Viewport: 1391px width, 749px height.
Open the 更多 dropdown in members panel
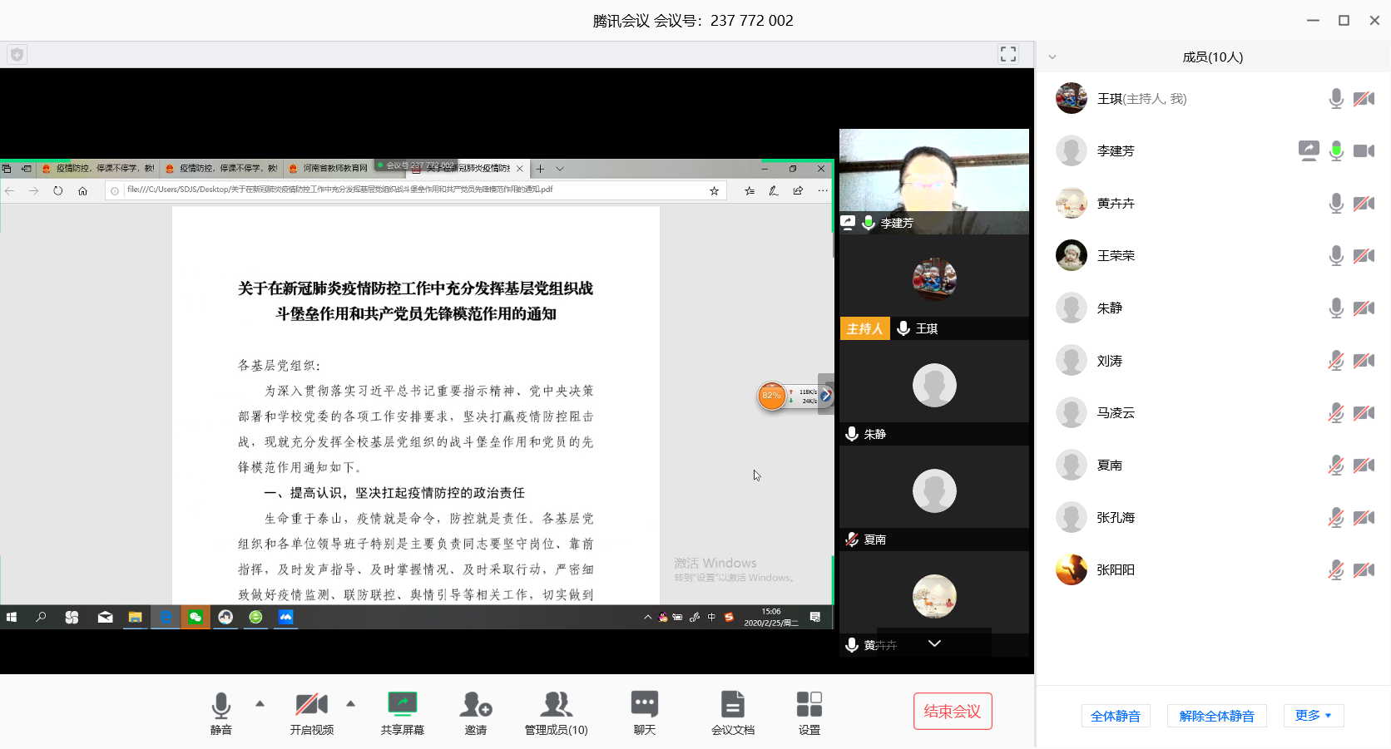[x=1314, y=716]
